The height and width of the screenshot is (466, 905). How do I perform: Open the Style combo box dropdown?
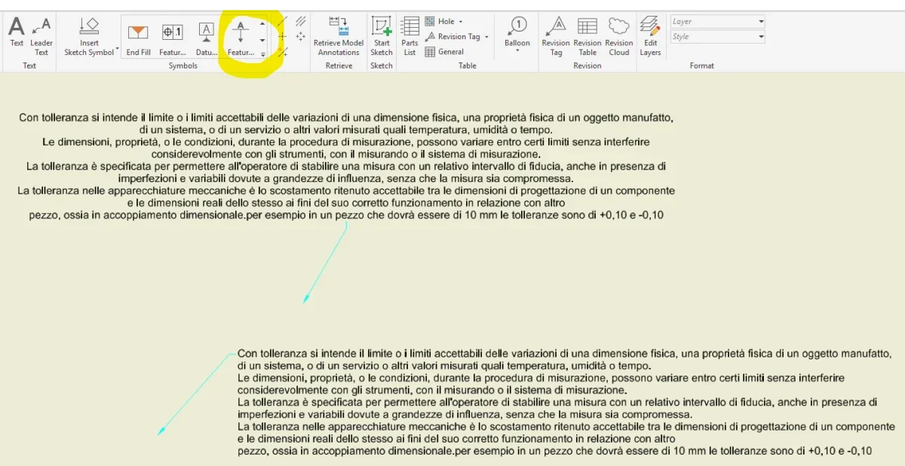(761, 37)
